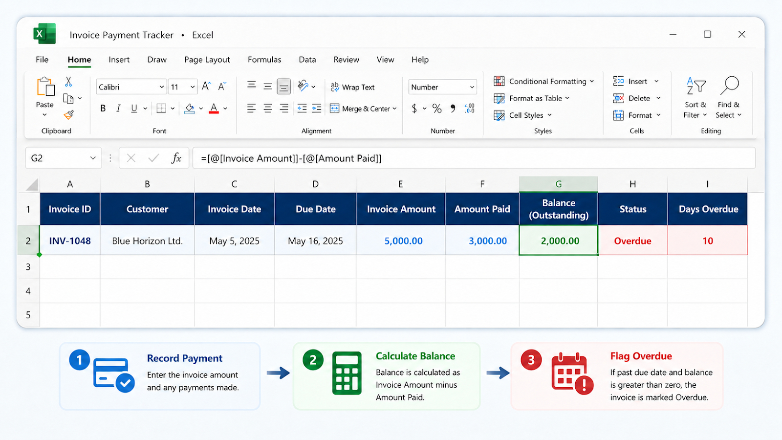Switch to the Data tab

point(307,60)
